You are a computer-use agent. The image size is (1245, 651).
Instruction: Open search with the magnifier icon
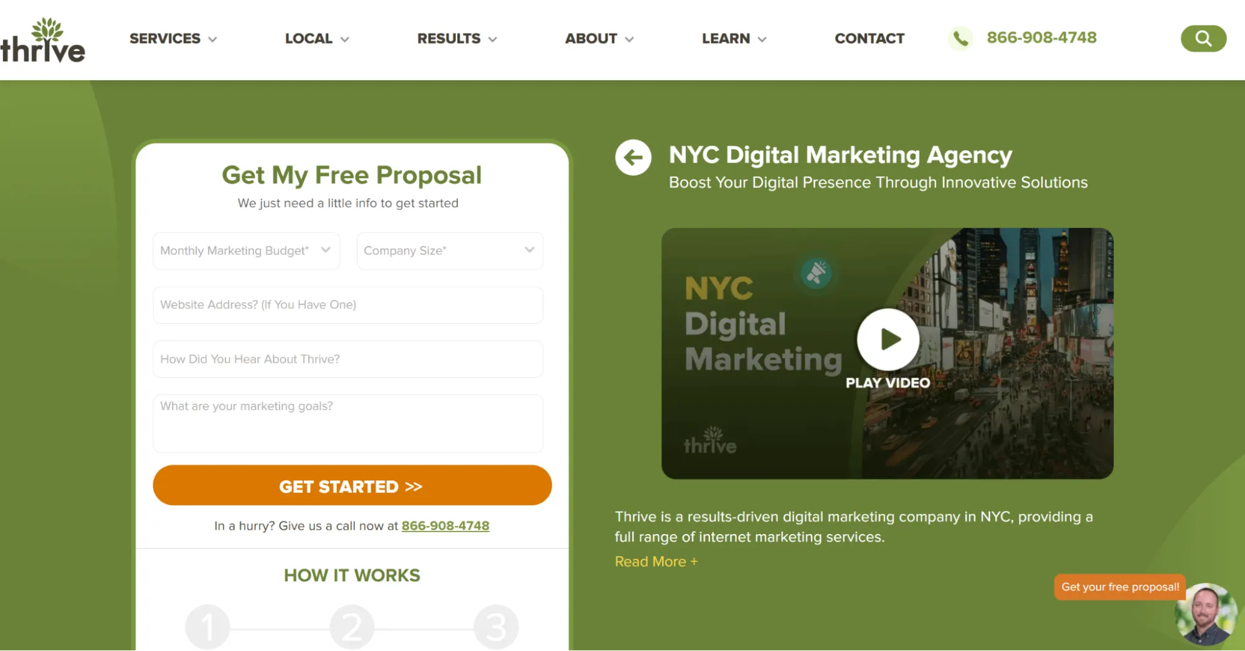(x=1203, y=39)
